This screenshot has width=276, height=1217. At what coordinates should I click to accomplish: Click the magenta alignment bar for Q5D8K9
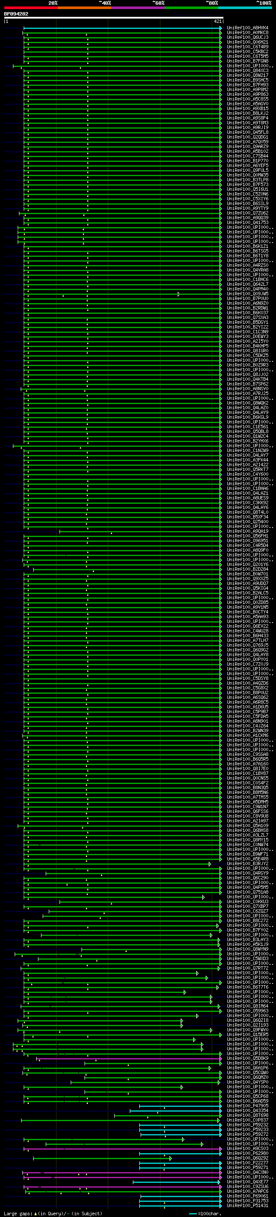click(x=129, y=1059)
